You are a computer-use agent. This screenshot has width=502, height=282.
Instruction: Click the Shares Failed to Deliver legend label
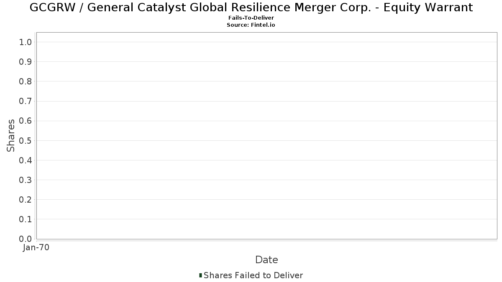click(253, 275)
